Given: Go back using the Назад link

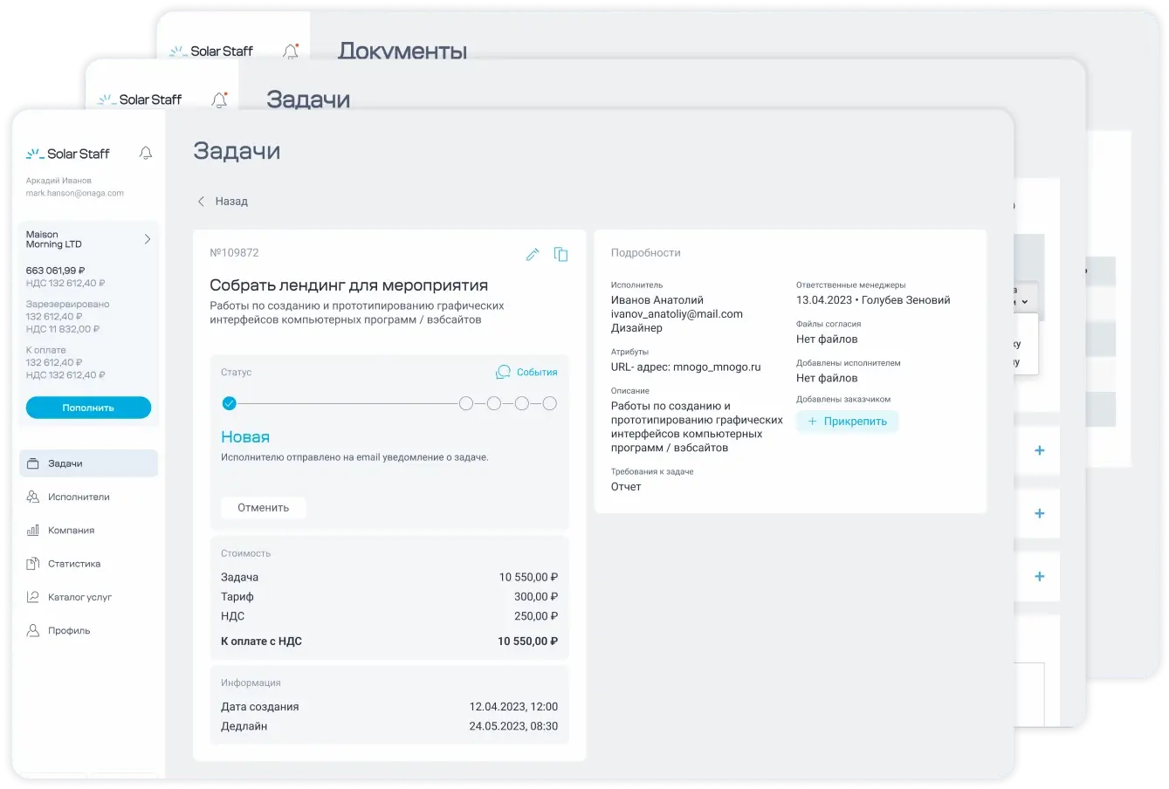Looking at the screenshot, I should click(223, 202).
